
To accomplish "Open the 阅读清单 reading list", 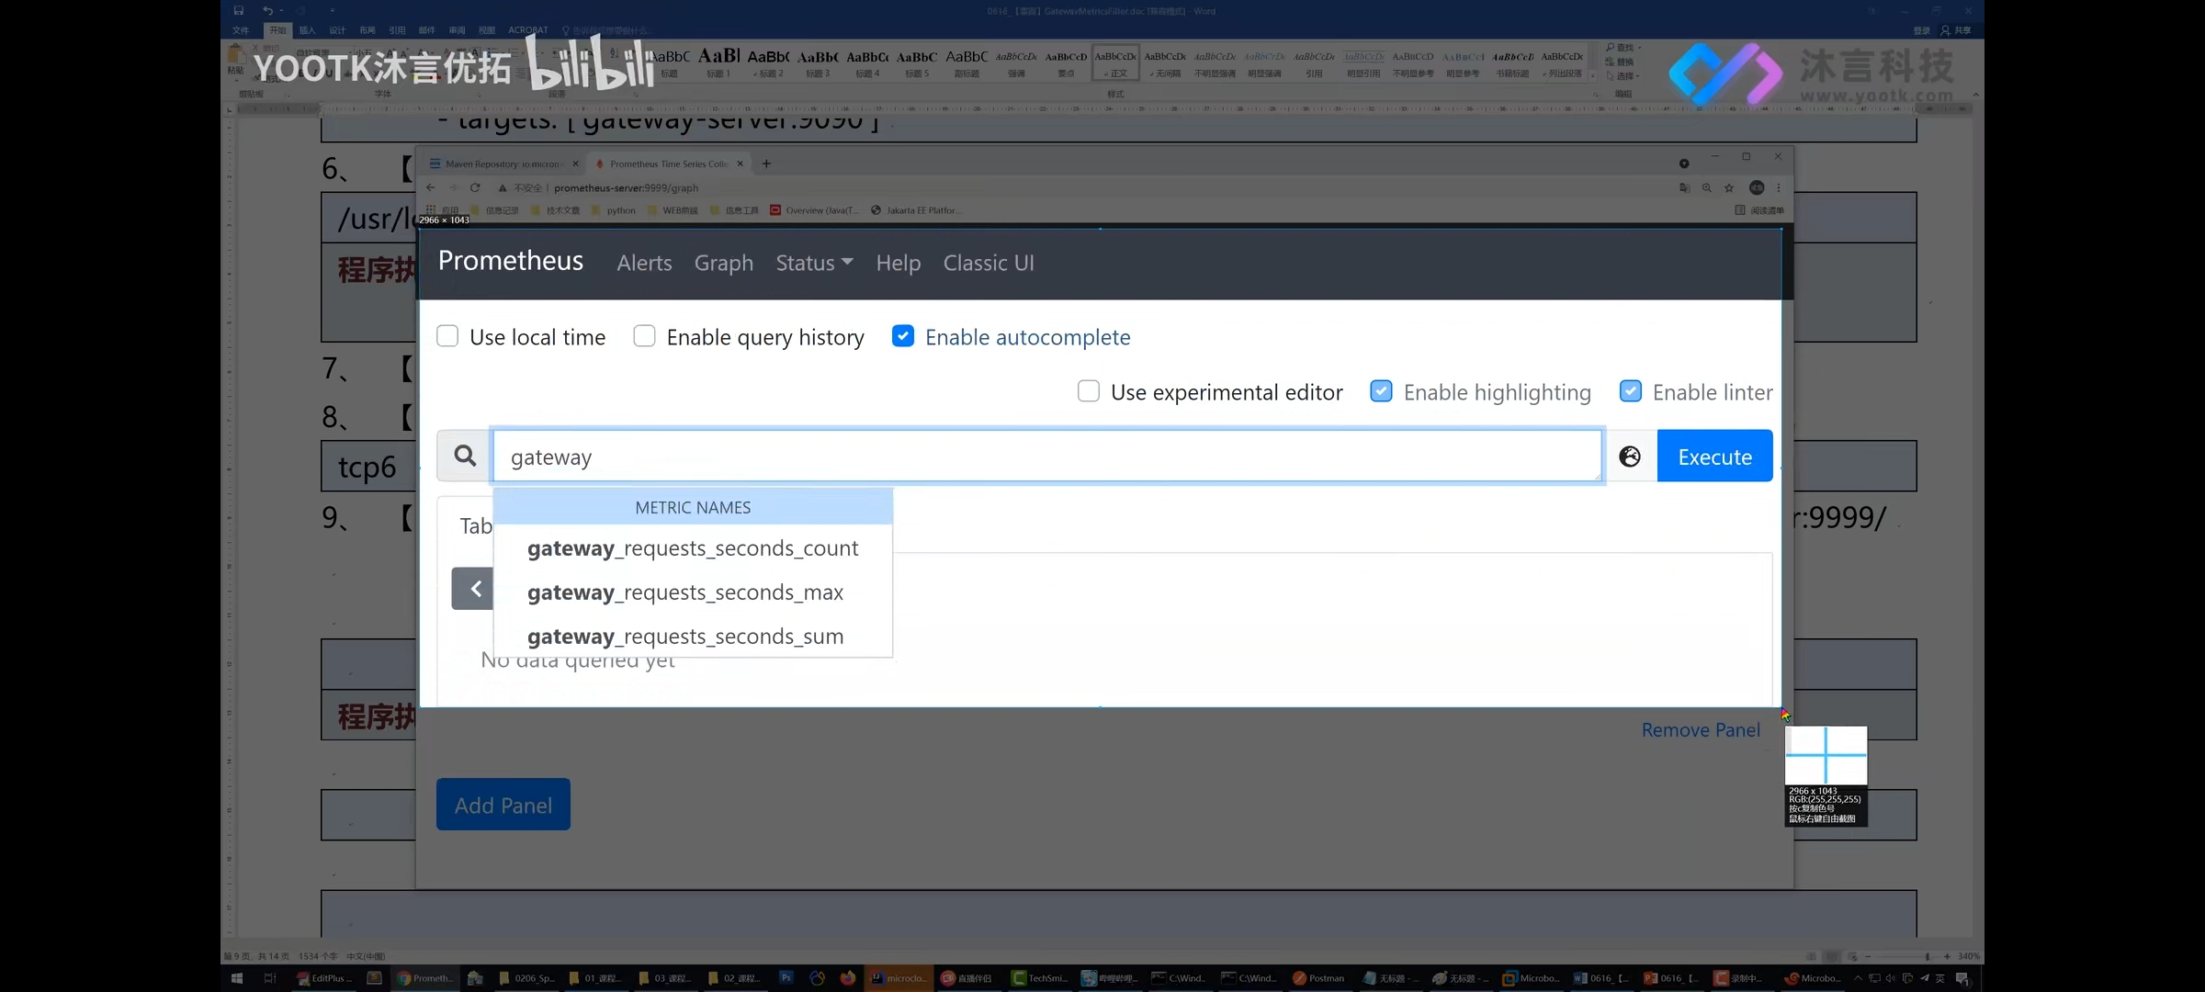I will point(1759,210).
